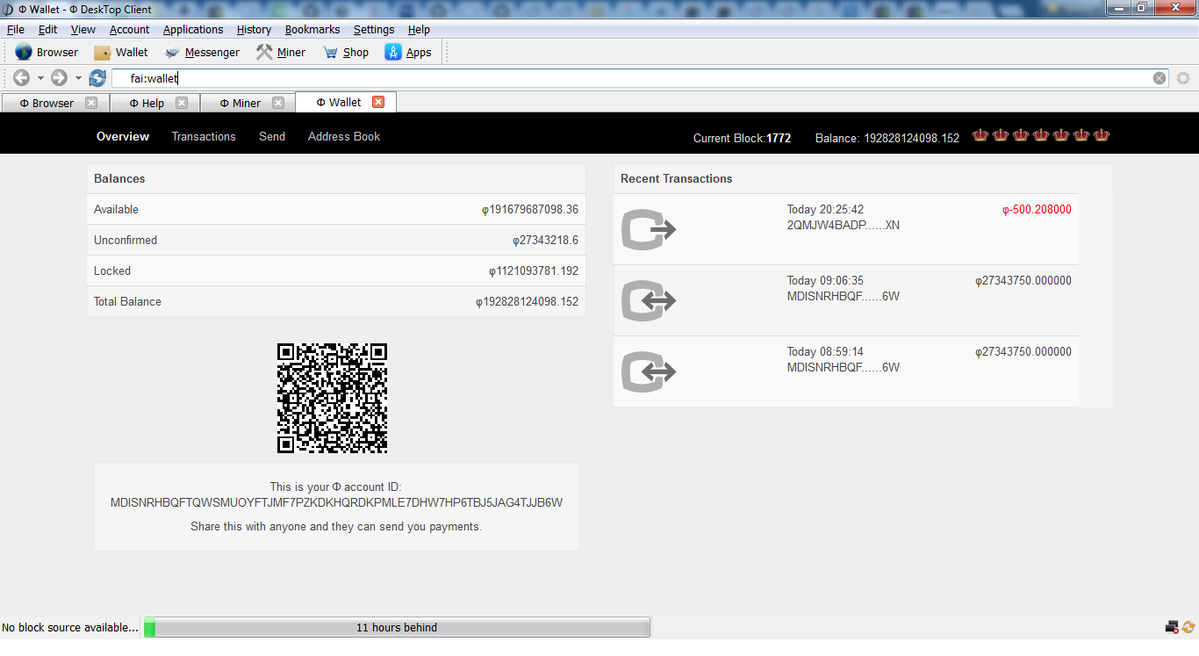The height and width of the screenshot is (656, 1199).
Task: Open the Transactions wallet page
Action: 204,136
